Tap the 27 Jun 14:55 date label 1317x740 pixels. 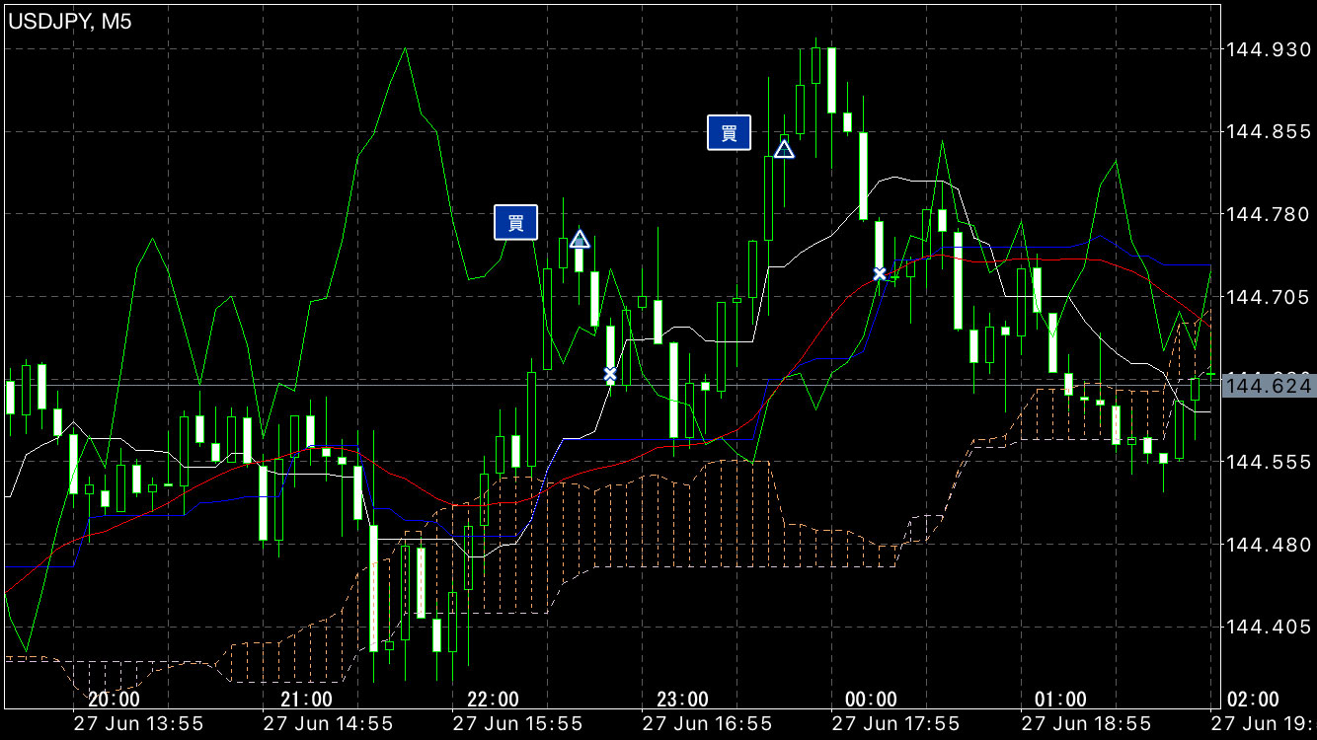point(328,723)
